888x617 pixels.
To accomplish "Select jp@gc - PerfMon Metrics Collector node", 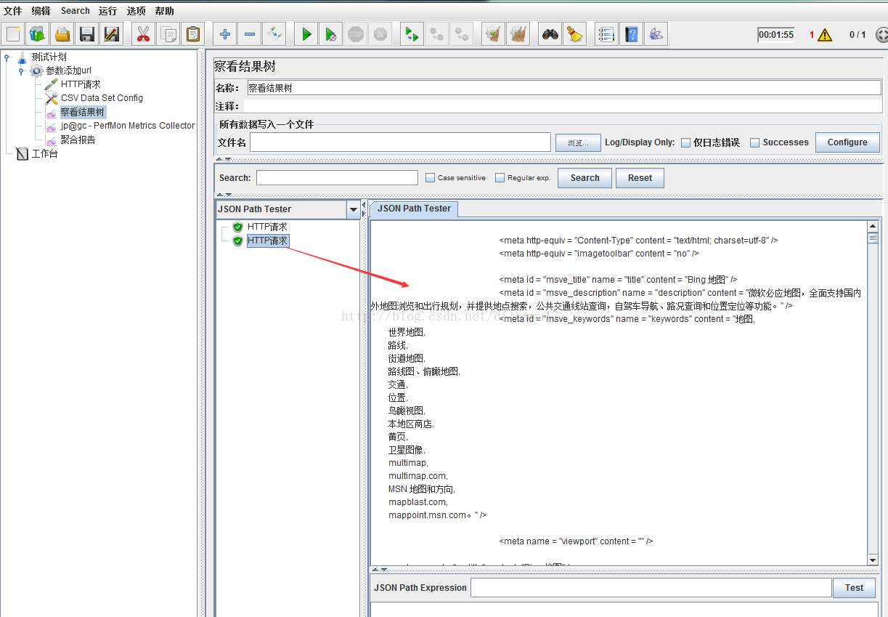I will 128,126.
